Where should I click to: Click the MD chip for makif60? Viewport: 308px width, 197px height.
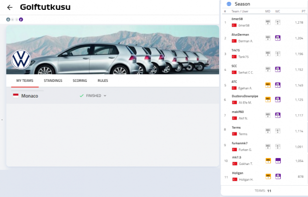click(268, 115)
